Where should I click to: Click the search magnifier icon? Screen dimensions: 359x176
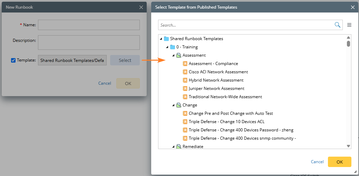(337, 25)
